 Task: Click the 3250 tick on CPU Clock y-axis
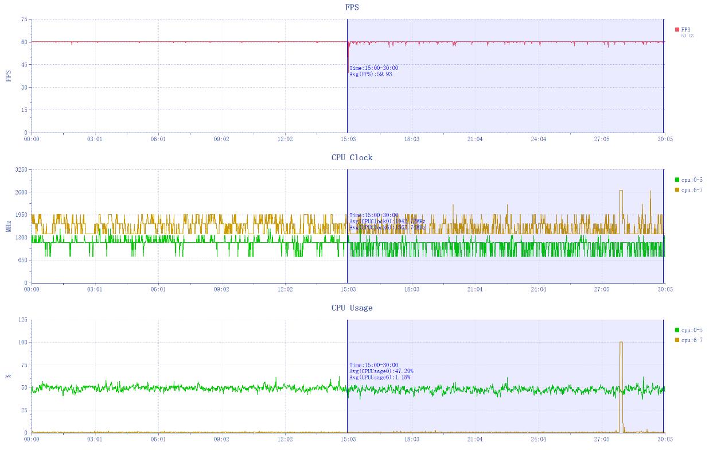click(x=21, y=169)
